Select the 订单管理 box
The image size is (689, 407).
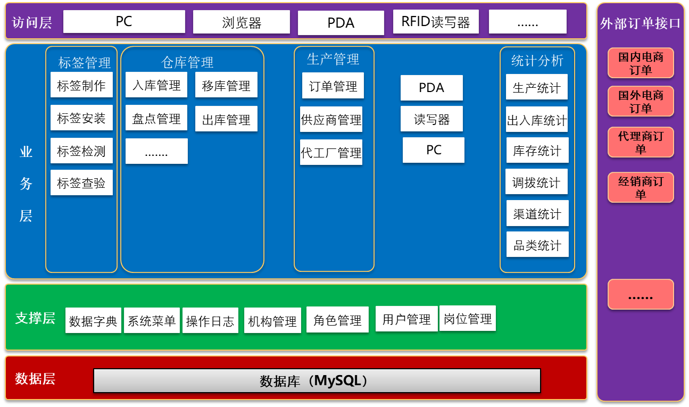coord(333,86)
